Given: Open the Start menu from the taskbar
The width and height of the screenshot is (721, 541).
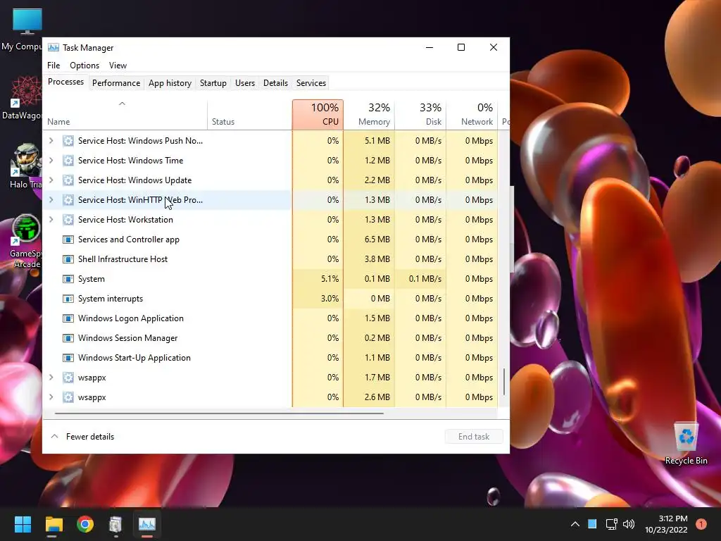Looking at the screenshot, I should pyautogui.click(x=23, y=524).
